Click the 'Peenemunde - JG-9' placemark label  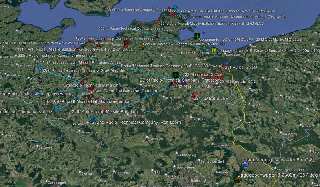click(250, 40)
